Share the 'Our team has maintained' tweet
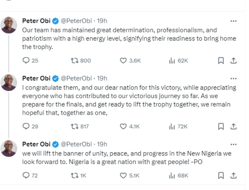Screen dimensions: 249x190 pos(233,60)
